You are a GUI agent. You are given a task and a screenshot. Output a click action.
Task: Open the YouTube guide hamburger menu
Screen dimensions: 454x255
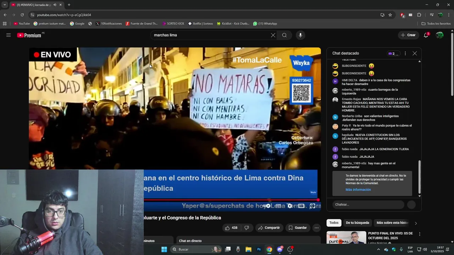click(9, 35)
